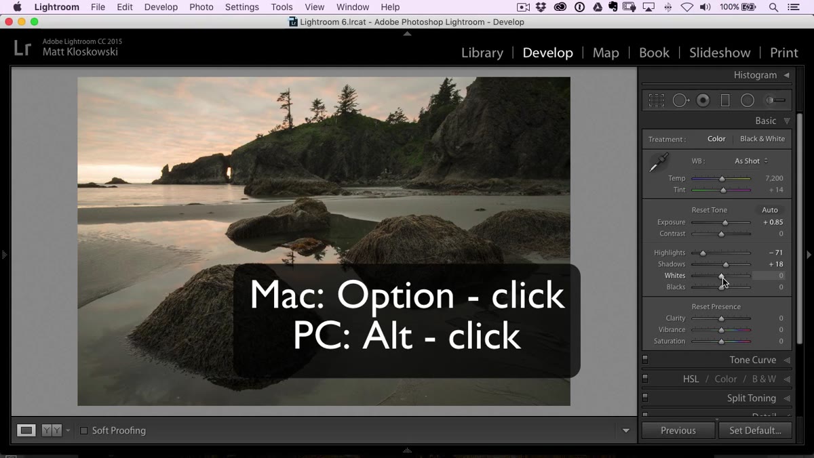The width and height of the screenshot is (814, 458).
Task: Select the Adjustment Brush tool
Action: pyautogui.click(x=775, y=100)
